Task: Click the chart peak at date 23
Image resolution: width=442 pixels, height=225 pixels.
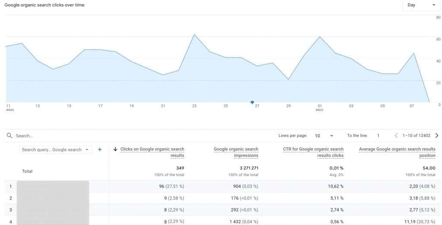Action: coord(194,35)
